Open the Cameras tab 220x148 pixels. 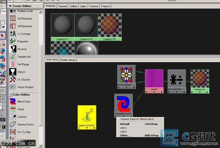click(94, 6)
